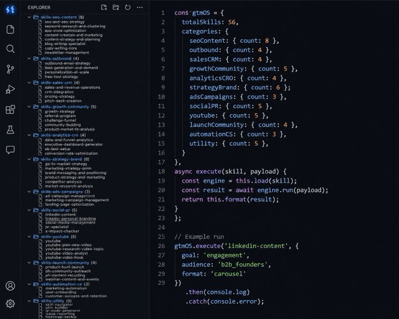Open the Manage settings gear
Screen dimensions: 399x319
click(x=10, y=304)
